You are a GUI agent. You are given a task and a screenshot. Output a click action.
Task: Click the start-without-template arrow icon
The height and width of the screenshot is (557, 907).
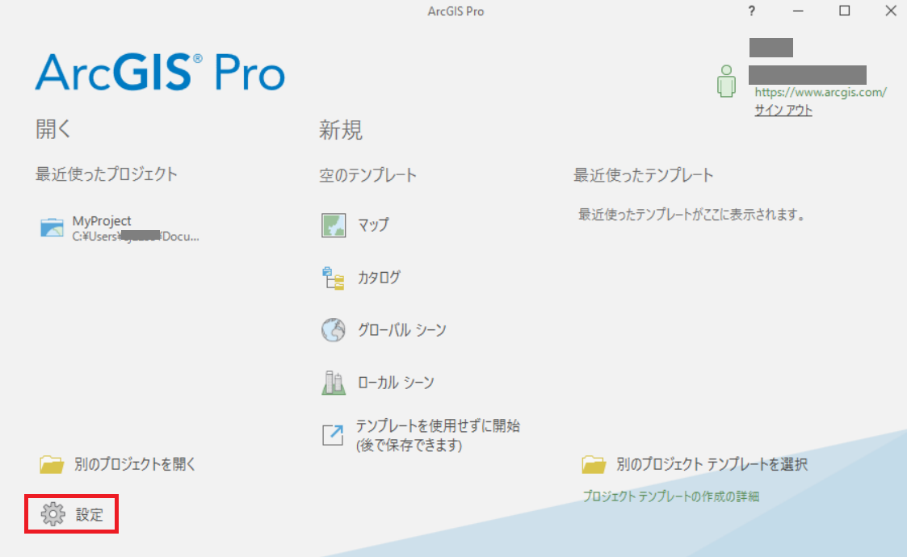coord(333,435)
